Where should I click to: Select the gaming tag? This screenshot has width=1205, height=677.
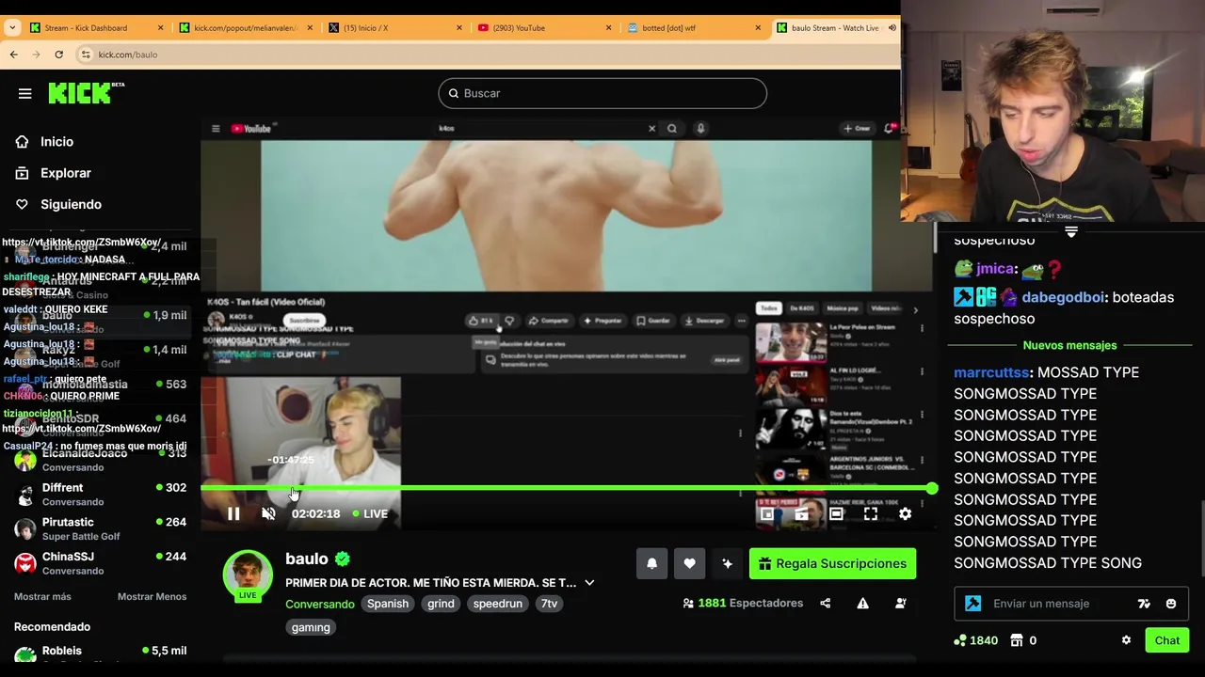(311, 627)
